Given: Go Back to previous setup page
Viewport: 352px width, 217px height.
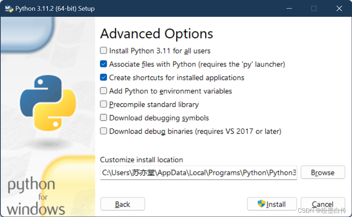Looking at the screenshot, I should coord(123,204).
